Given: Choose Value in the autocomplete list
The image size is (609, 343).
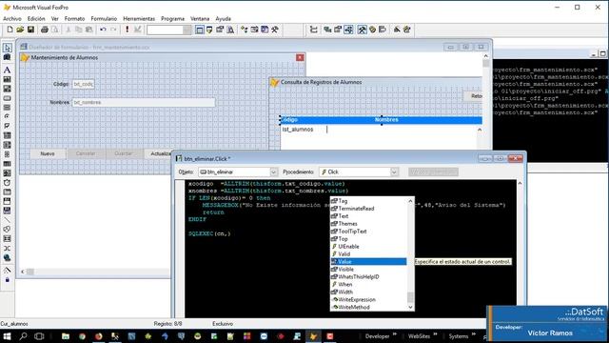Looking at the screenshot, I should [368, 262].
